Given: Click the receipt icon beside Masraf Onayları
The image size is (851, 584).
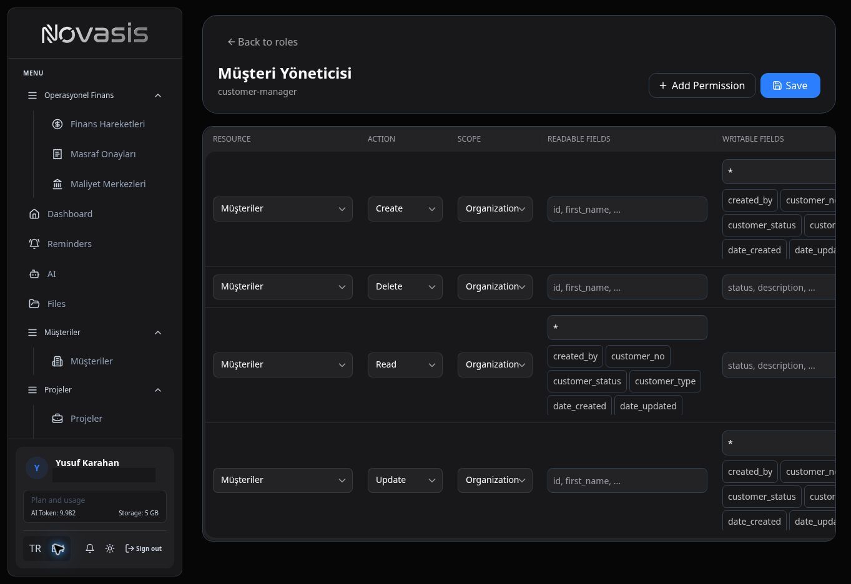Looking at the screenshot, I should (57, 154).
